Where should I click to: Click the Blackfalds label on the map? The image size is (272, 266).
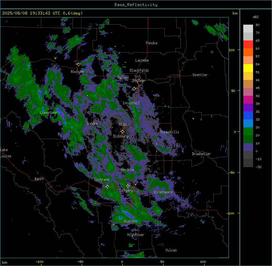pos(139,70)
